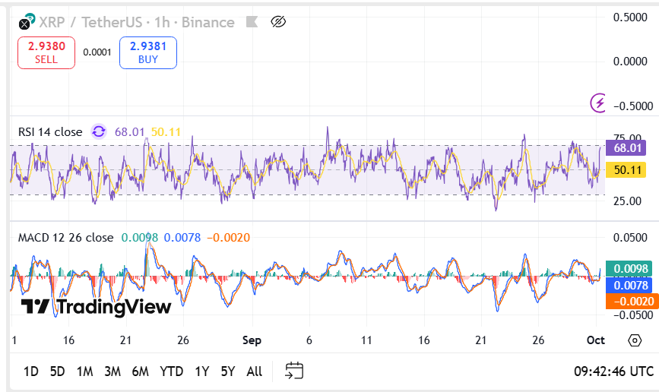Open the UTC timezone menu

click(x=613, y=371)
